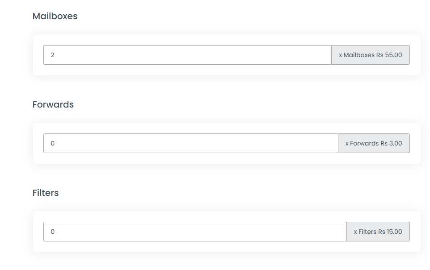Viewport: 430px width, 270px height.
Task: Click the 'x Mailboxes Rs 55.00' label
Action: tap(370, 55)
